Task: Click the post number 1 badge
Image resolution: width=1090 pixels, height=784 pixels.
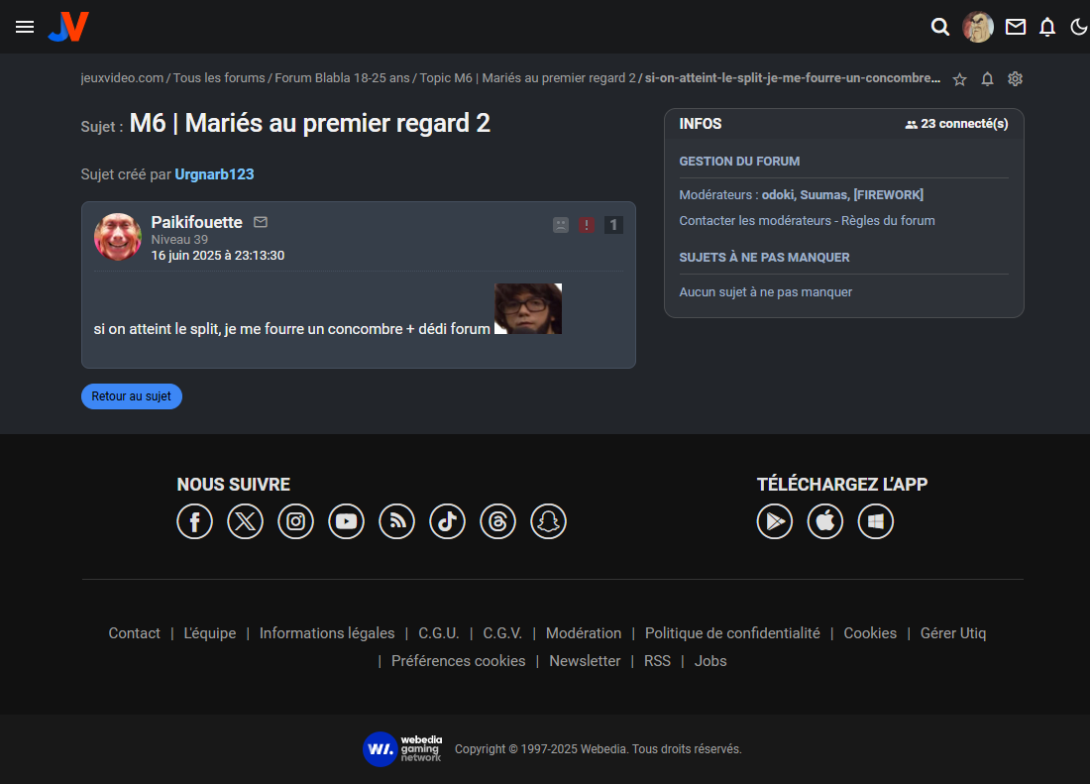Action: (x=613, y=225)
